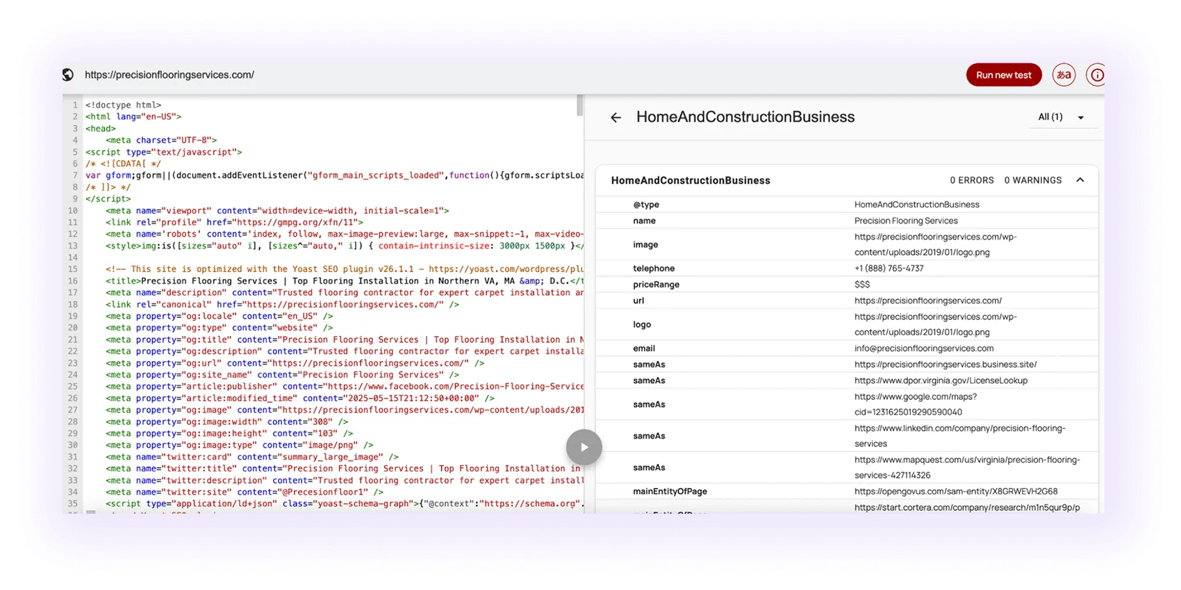
Task: Click the viewport meta tag code line
Action: (277, 210)
